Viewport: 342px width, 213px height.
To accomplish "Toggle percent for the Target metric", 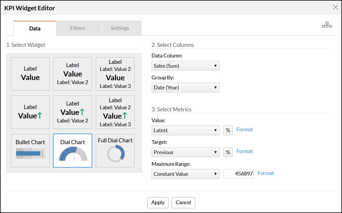I will click(228, 152).
